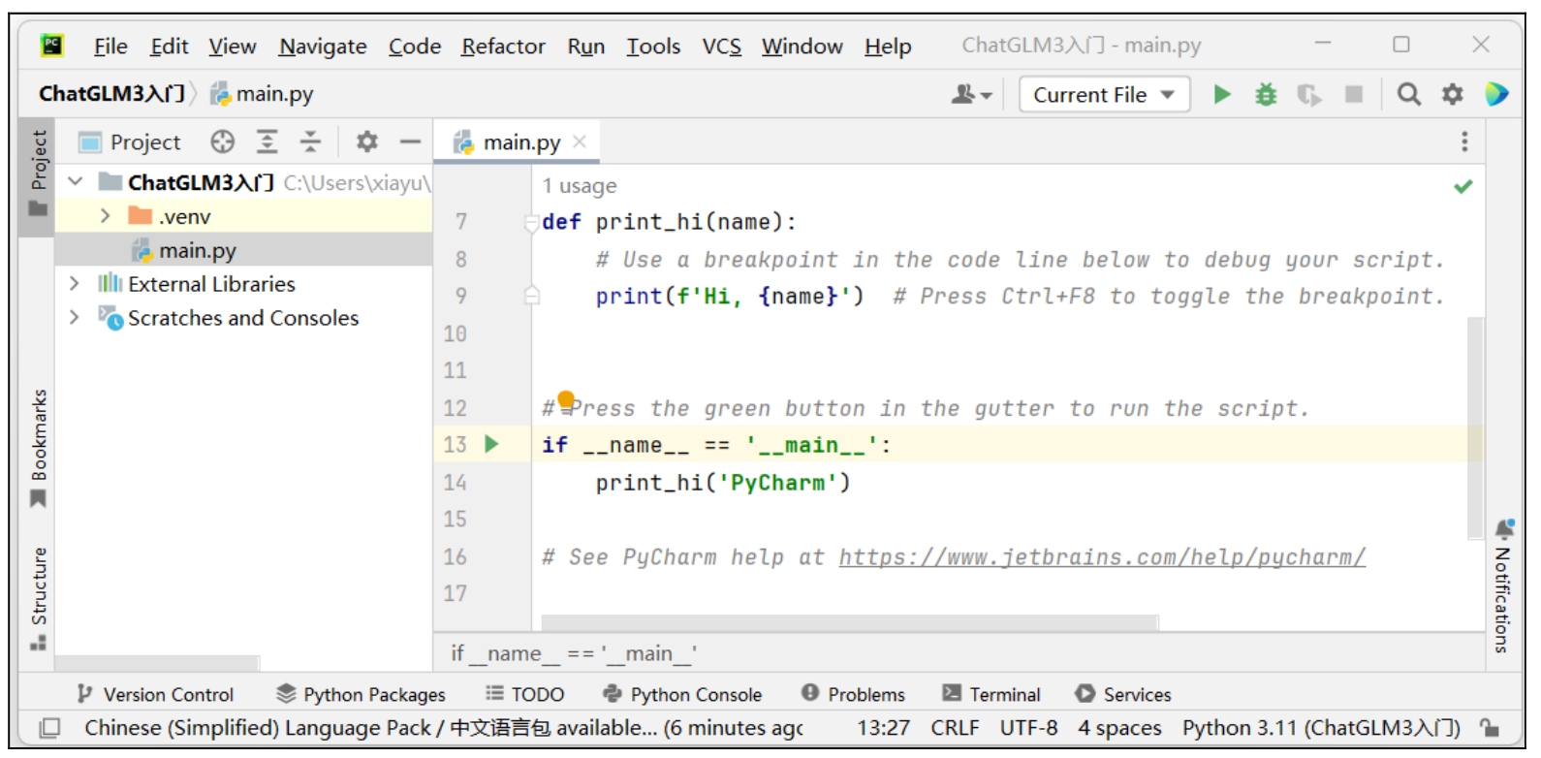Run the current file with green play button
Screen dimensions: 1541x758
click(1222, 94)
